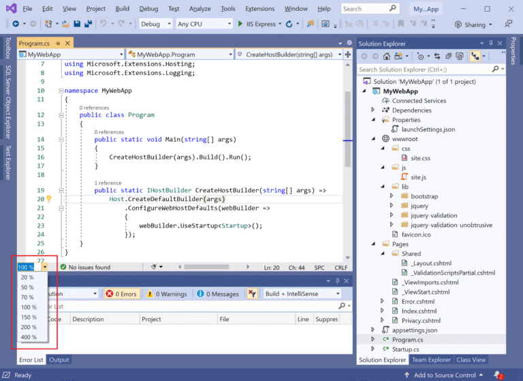Click the Visual Studio logo icon
This screenshot has height=381, width=523.
(x=11, y=8)
